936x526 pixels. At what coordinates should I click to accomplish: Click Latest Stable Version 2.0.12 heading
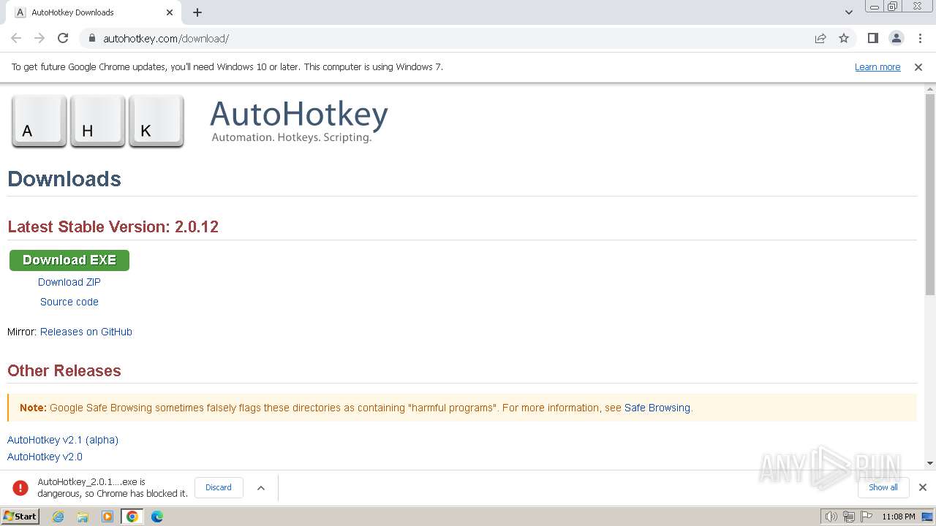pos(113,226)
